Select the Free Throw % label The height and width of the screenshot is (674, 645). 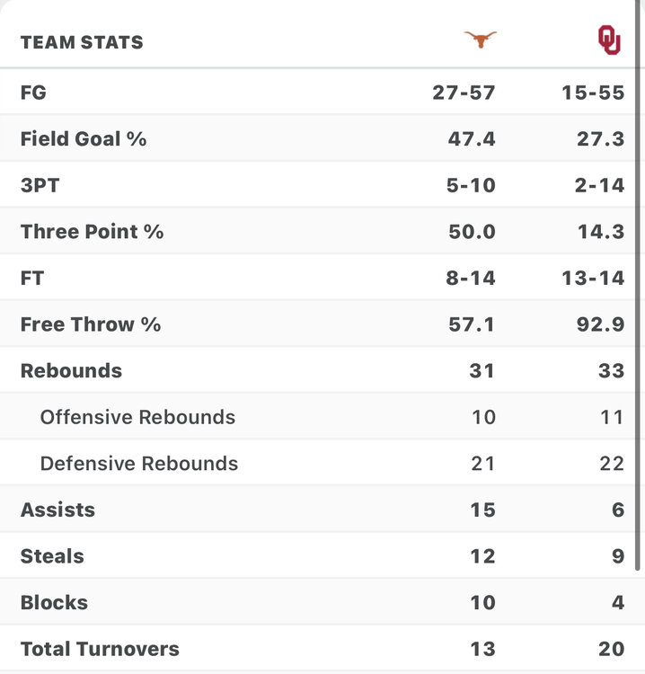pyautogui.click(x=91, y=324)
